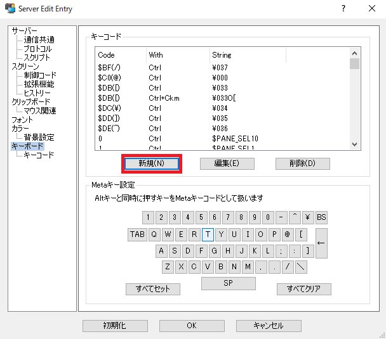Open the マウス関連 tree item
The height and width of the screenshot is (339, 386).
[x=40, y=110]
